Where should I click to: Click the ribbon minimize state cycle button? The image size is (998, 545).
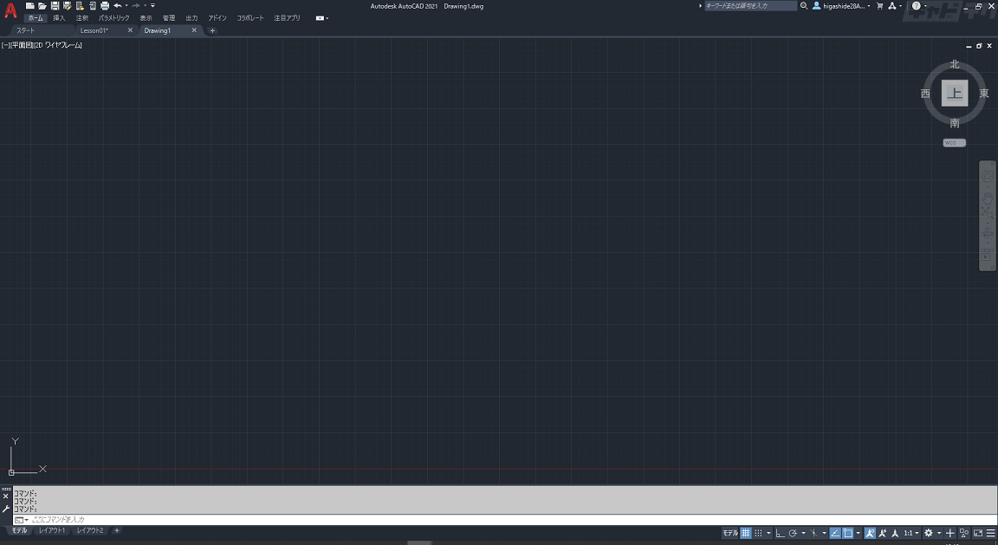click(321, 18)
